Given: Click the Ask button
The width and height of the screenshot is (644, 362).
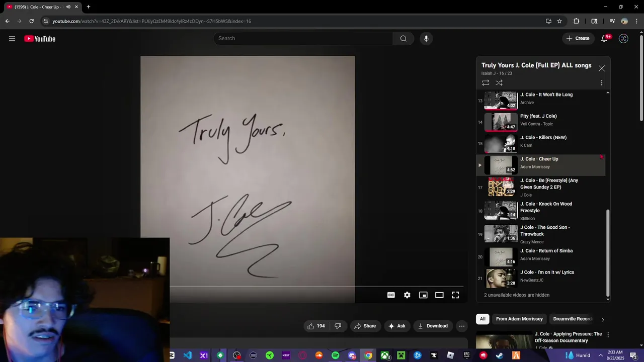Looking at the screenshot, I should coord(396,326).
